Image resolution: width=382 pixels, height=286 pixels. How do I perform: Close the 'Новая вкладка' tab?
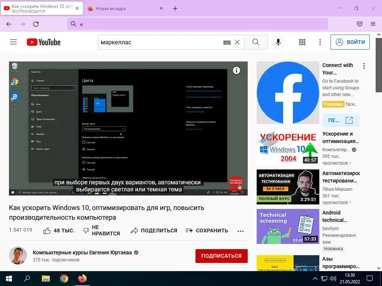[x=161, y=9]
